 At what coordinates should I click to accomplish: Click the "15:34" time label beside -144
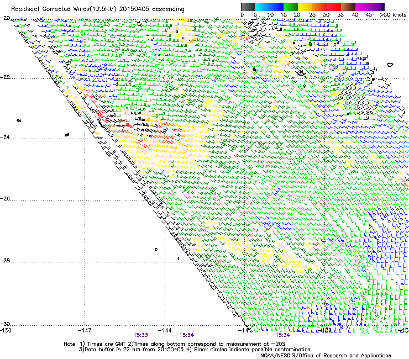tap(186, 335)
